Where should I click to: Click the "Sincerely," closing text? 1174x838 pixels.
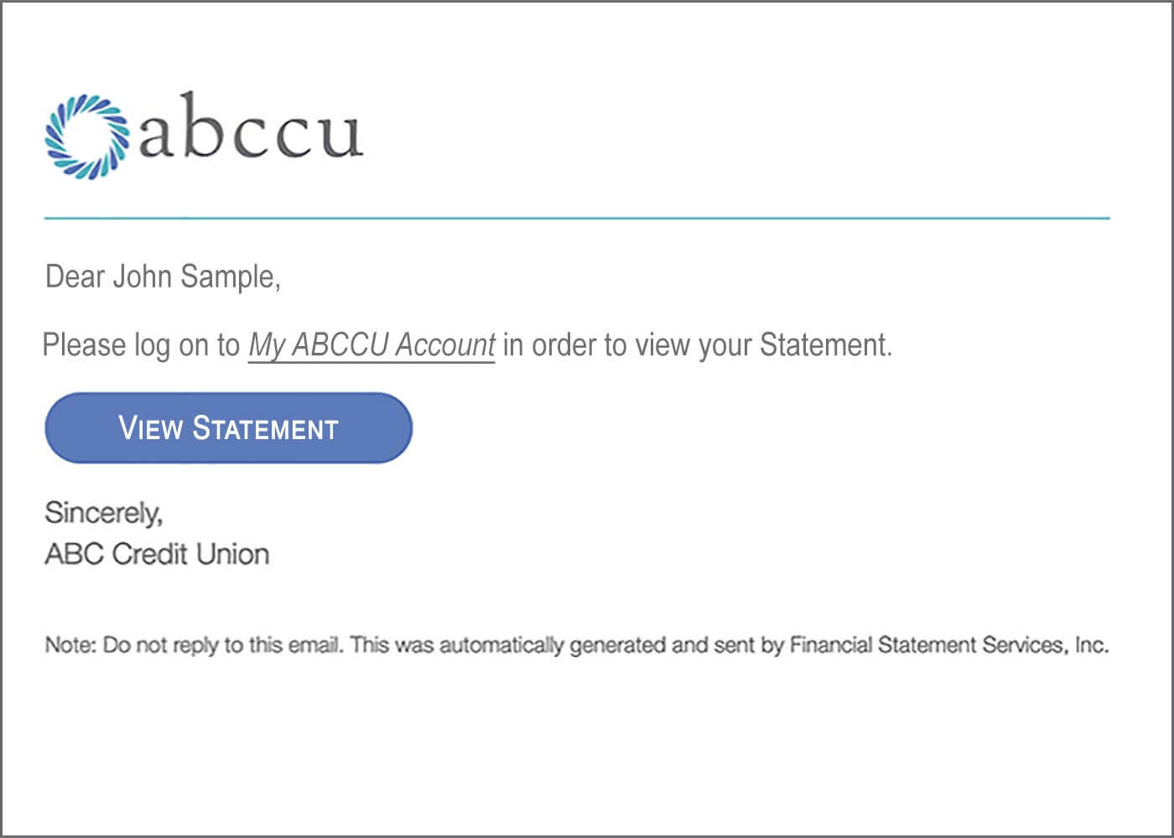coord(103,513)
